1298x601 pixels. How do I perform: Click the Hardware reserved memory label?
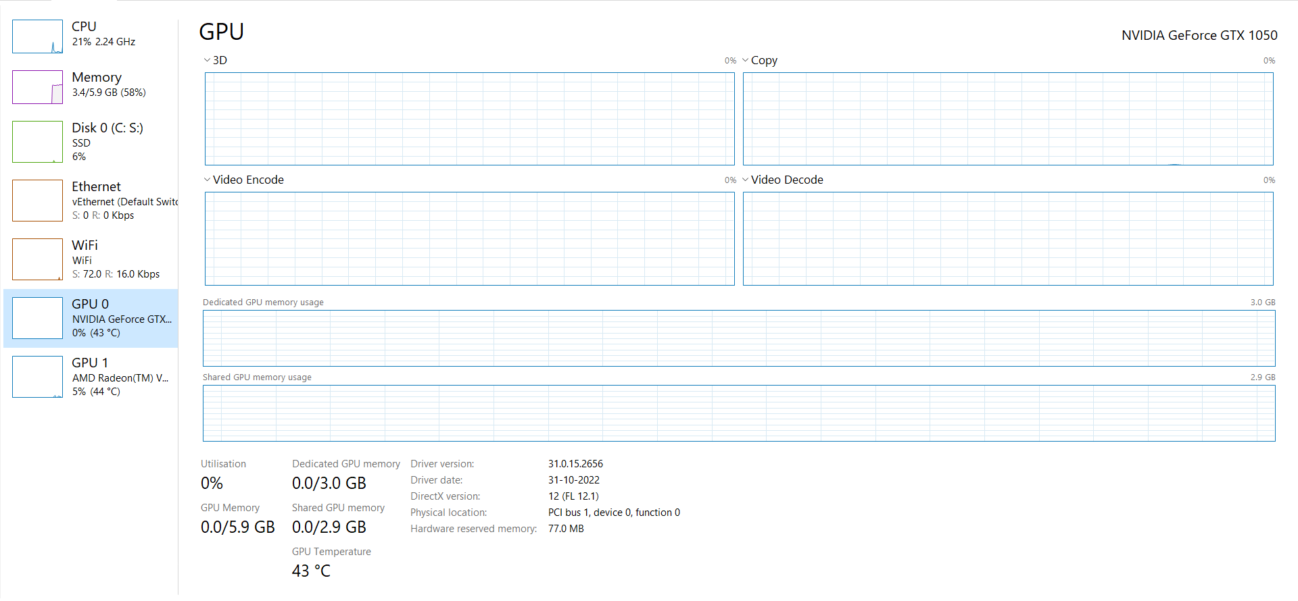[473, 529]
